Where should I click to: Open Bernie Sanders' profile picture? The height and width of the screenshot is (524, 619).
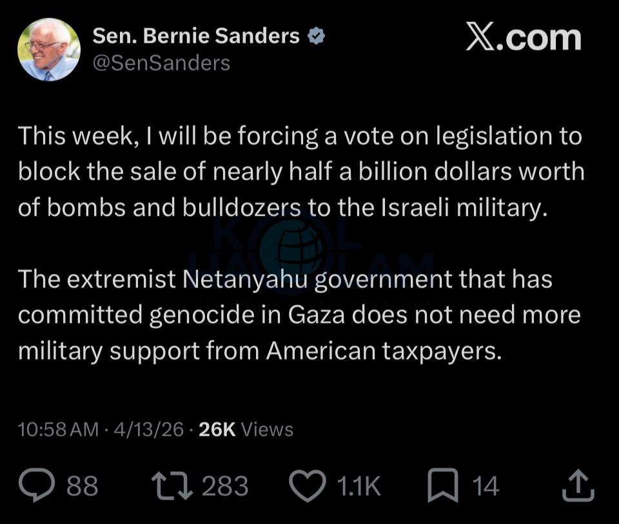pyautogui.click(x=49, y=49)
